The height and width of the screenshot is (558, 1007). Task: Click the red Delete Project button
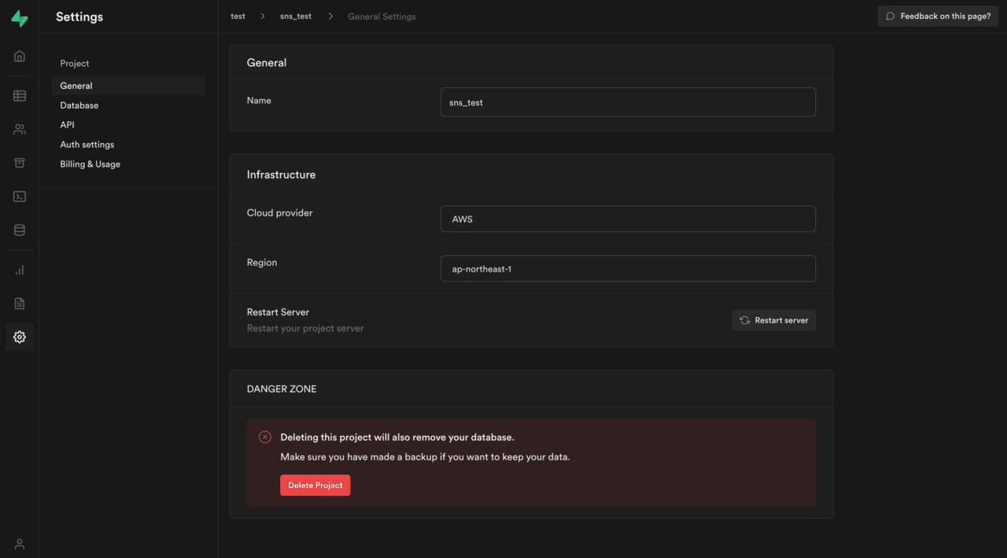315,486
